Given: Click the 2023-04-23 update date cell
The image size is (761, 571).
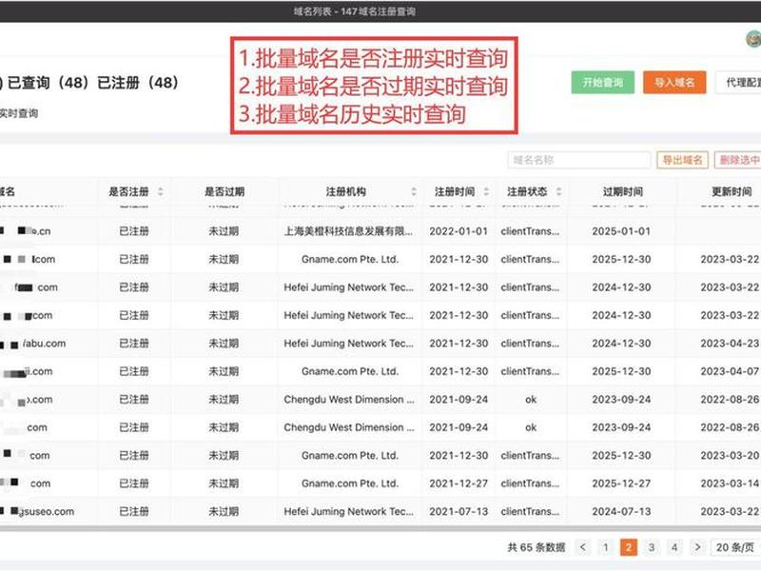Looking at the screenshot, I should pos(730,344).
